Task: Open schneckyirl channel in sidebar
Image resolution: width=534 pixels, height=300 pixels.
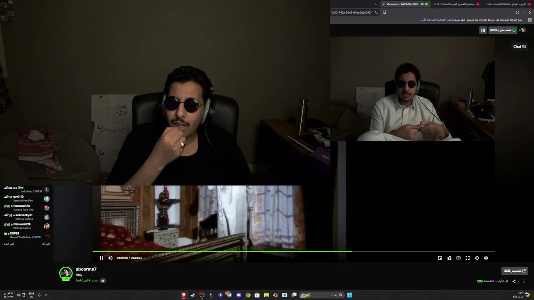Action: point(26,217)
